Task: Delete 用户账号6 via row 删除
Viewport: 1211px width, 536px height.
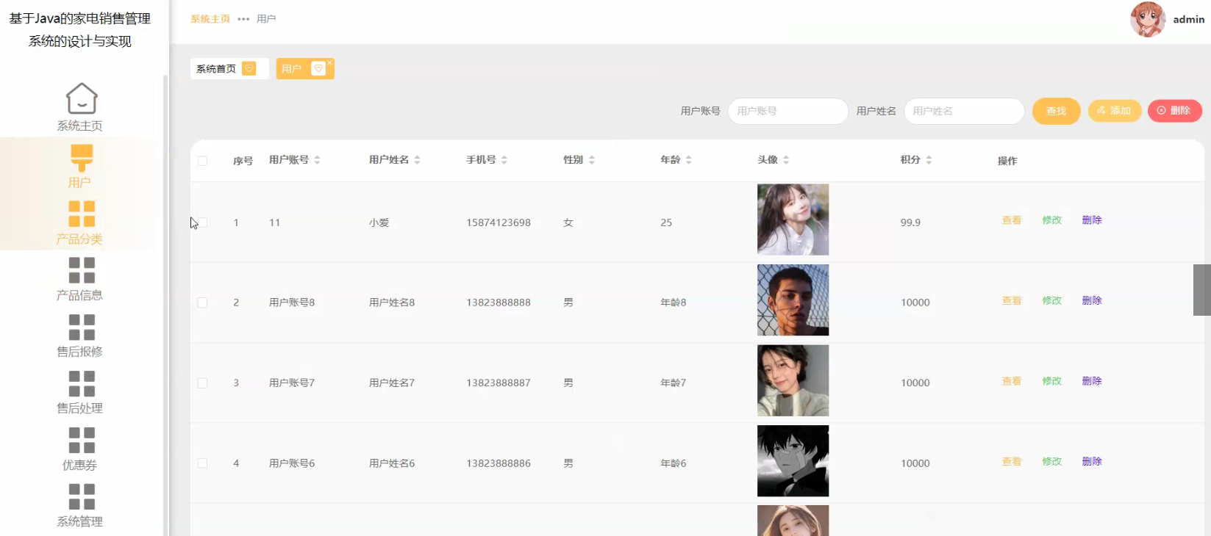Action: point(1092,462)
